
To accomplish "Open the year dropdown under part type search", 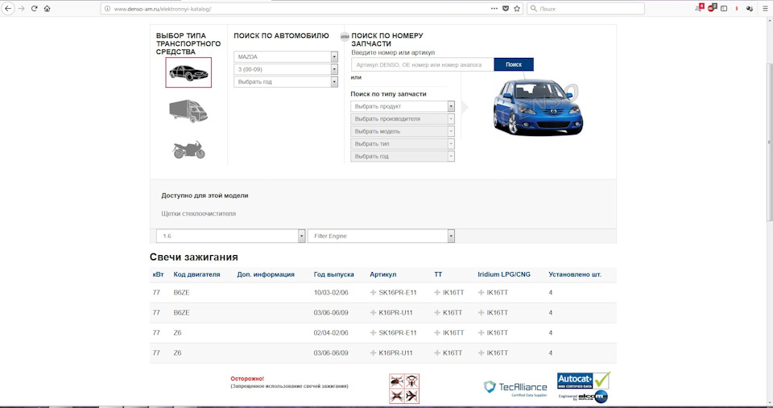I will [x=403, y=156].
